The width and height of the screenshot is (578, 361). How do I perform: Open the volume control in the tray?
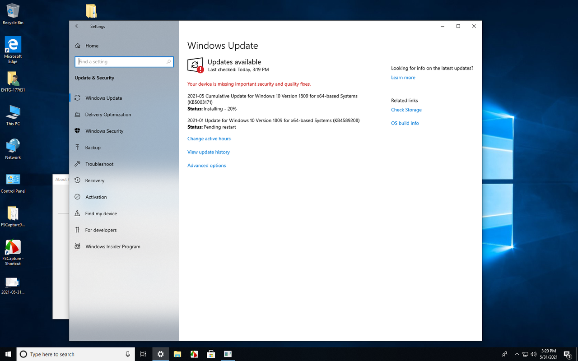tap(534, 354)
